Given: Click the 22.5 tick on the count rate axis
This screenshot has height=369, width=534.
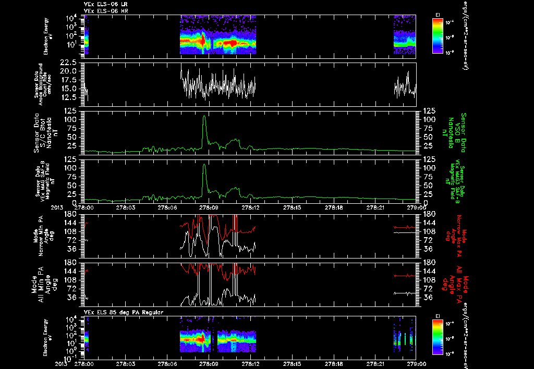Looking at the screenshot, I should click(x=68, y=63).
